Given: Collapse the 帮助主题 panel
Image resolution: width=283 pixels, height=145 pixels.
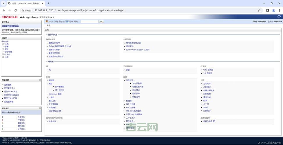Looking at the screenshot, I should click(40, 80).
